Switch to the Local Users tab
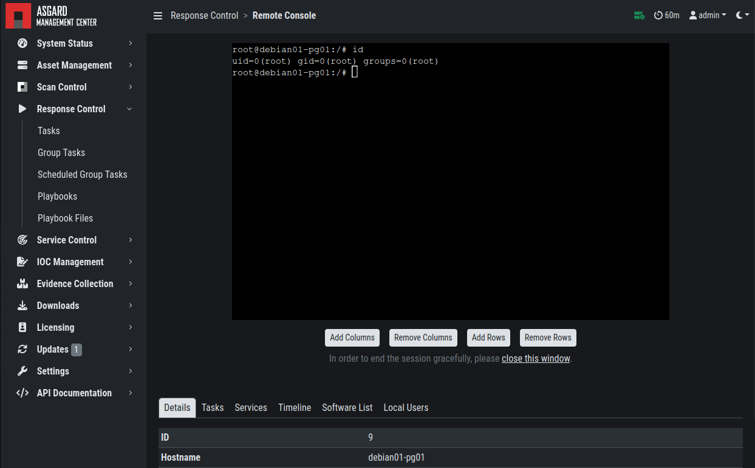755x468 pixels. click(406, 408)
